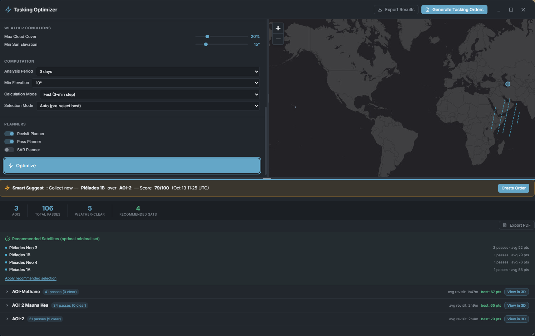Toggle the Pass Planner switch

pyautogui.click(x=9, y=142)
